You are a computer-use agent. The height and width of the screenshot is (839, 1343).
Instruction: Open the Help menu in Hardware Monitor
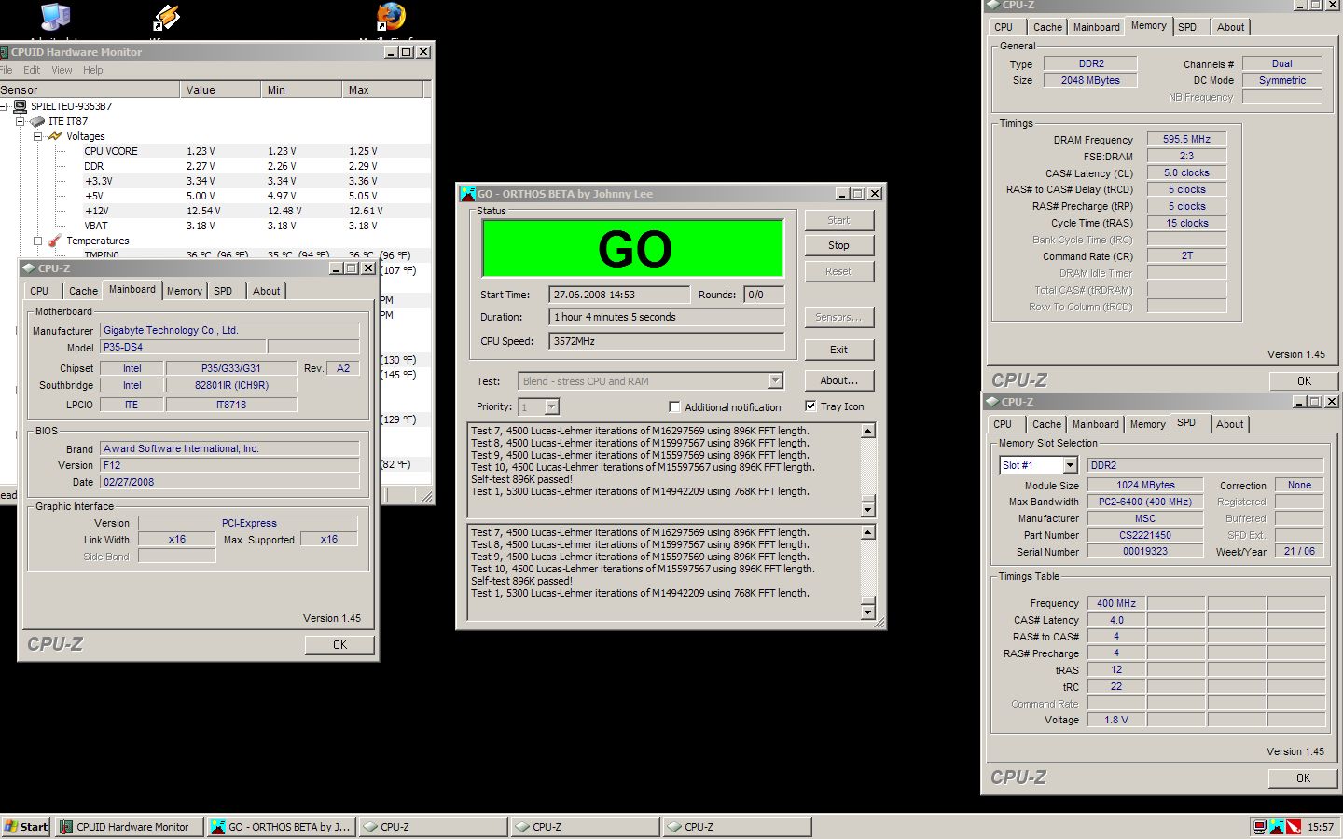point(93,70)
